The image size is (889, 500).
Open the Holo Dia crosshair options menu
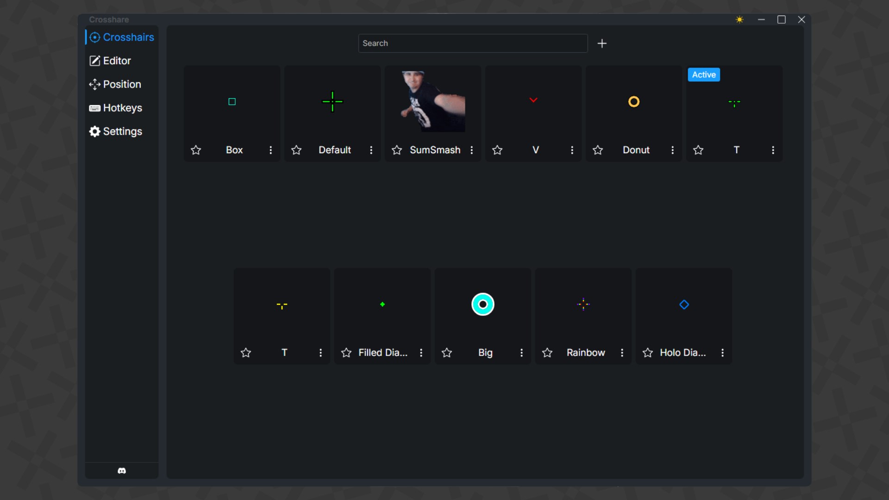pyautogui.click(x=722, y=352)
